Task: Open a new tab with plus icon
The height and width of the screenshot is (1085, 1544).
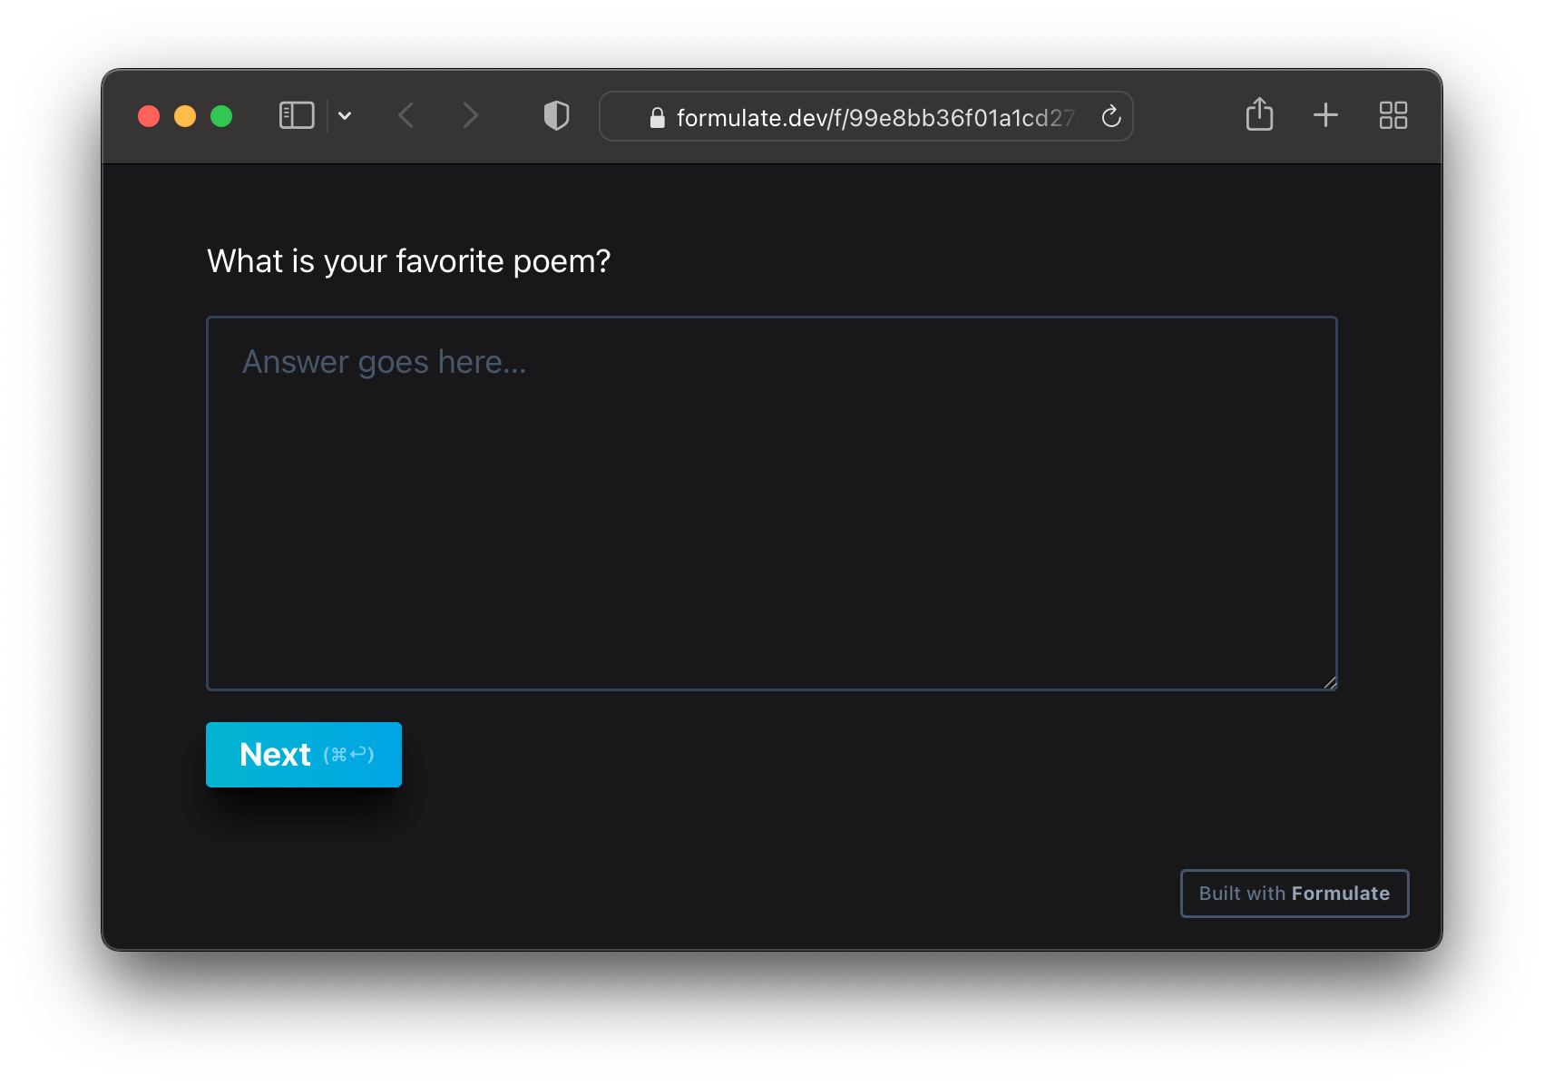Action: coord(1325,115)
